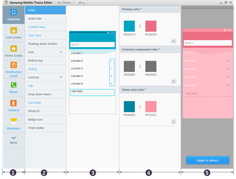Select the Common category icon

click(13, 12)
